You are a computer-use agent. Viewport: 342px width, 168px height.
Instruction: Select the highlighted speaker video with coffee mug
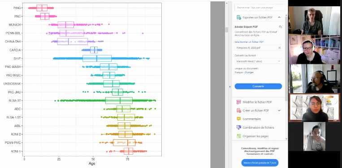(x=314, y=108)
